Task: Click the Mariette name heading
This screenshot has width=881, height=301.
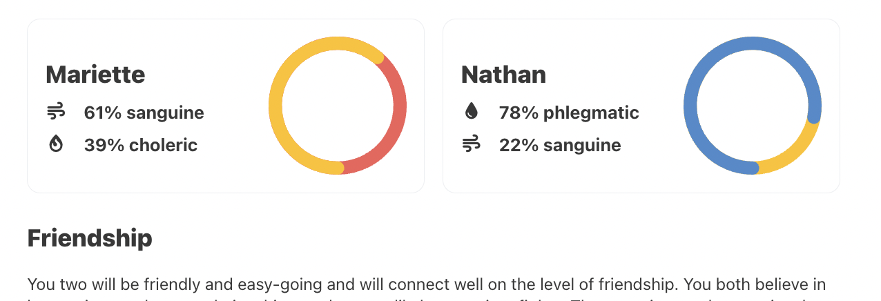Action: pos(95,75)
